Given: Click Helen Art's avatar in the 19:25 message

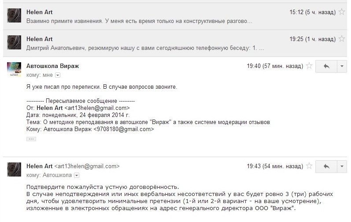Looking at the screenshot, I should coord(14,42).
